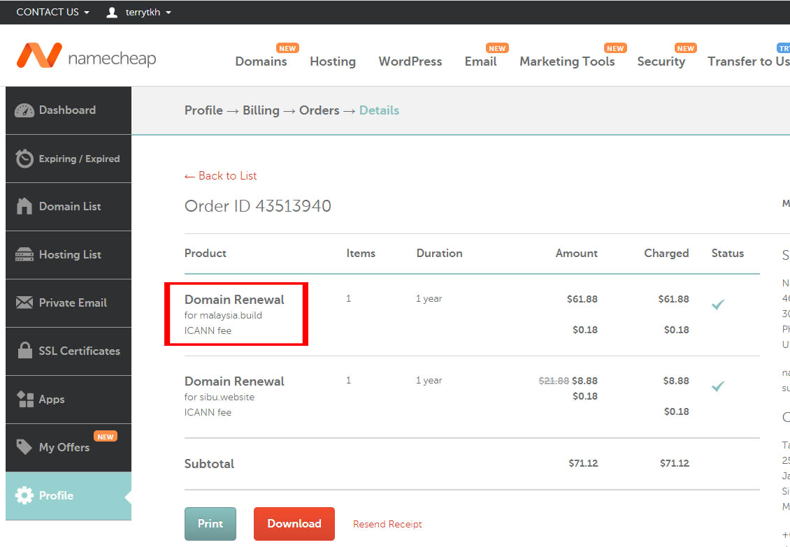Click the 'for malaysia.build' text
The image size is (790, 547).
pos(223,315)
